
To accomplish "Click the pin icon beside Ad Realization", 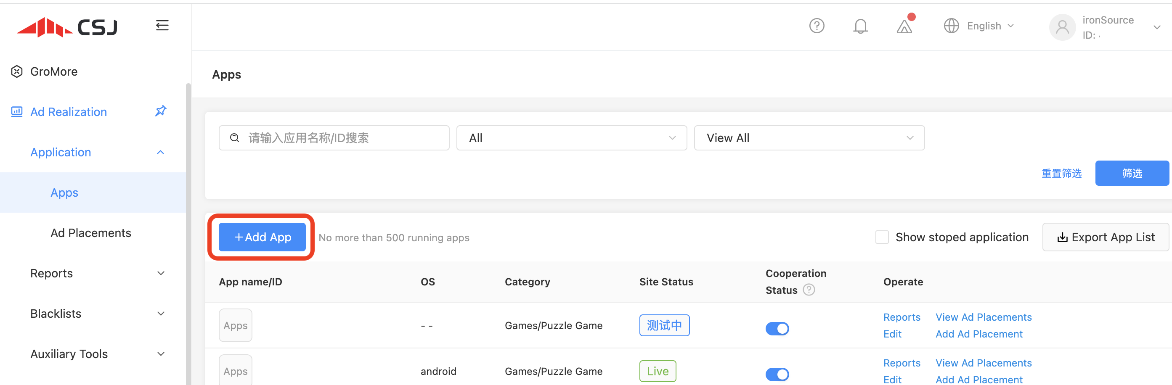I will point(161,111).
